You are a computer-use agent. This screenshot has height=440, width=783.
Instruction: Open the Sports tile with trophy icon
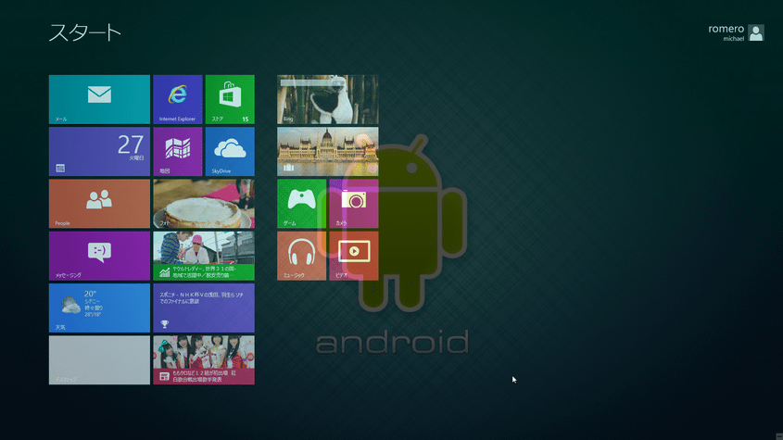click(x=204, y=308)
